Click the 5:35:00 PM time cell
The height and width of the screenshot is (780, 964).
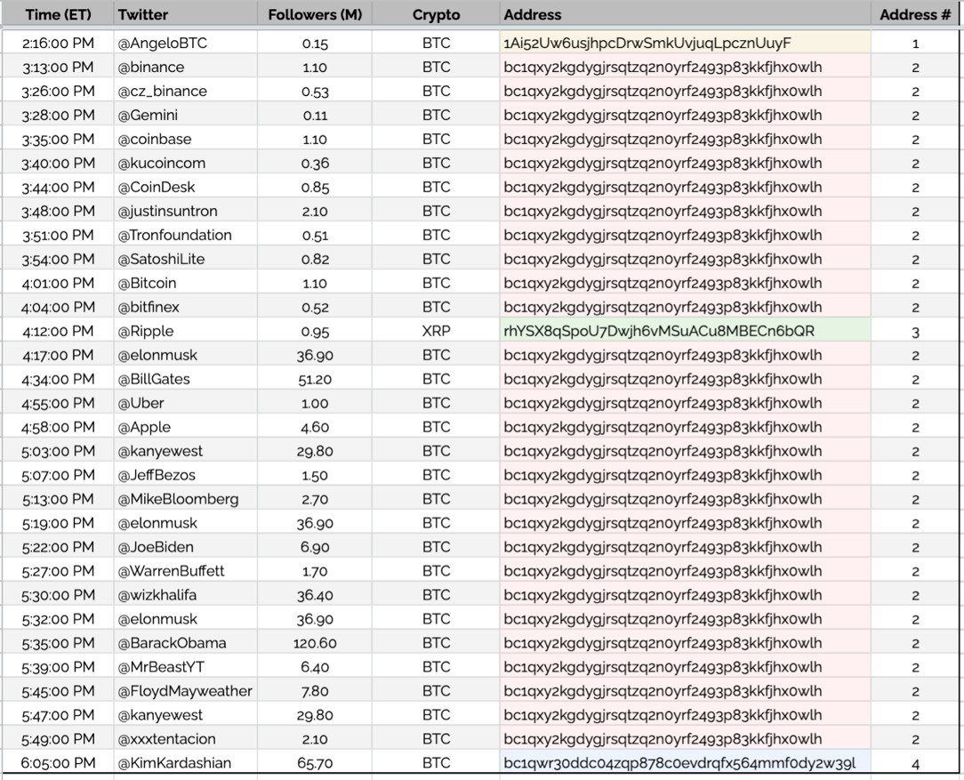(x=58, y=642)
